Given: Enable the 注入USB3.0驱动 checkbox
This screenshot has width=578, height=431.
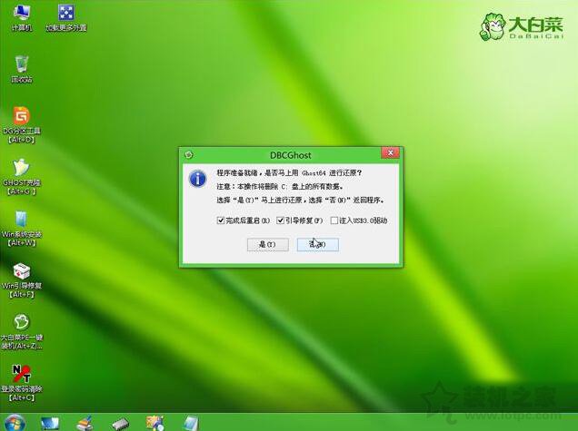Looking at the screenshot, I should [x=334, y=220].
